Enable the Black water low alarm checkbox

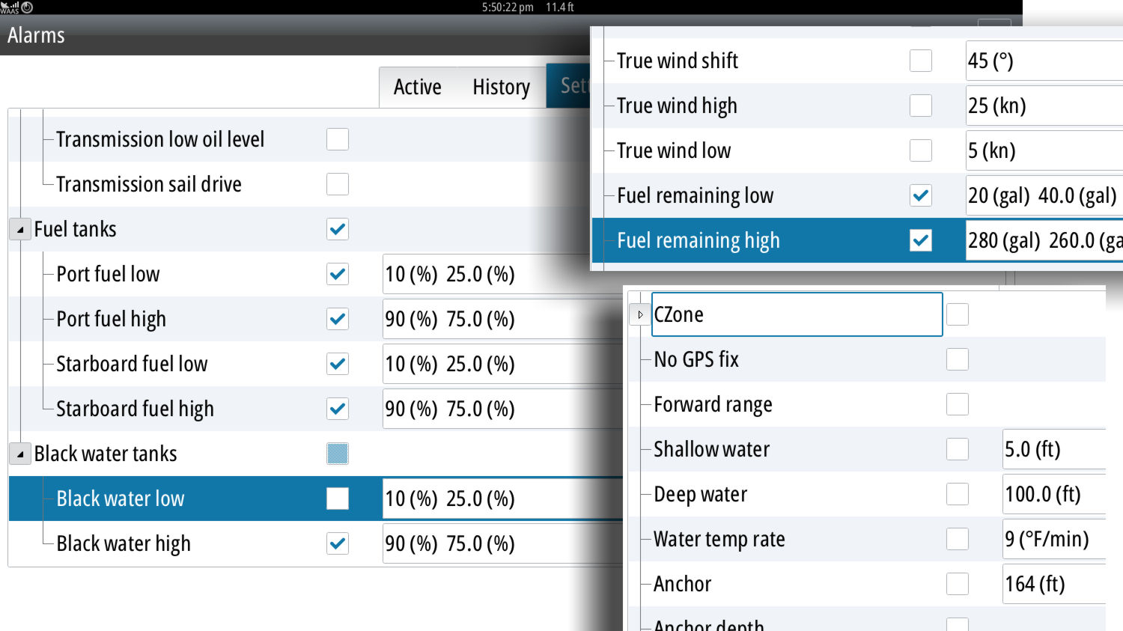coord(338,499)
